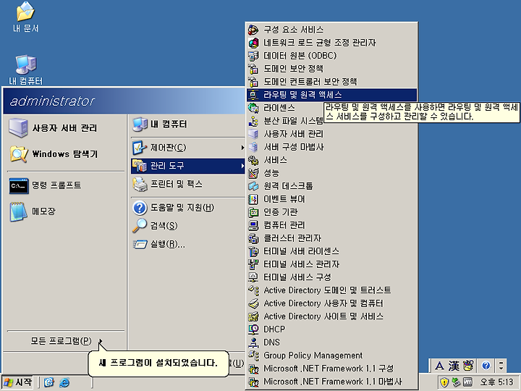Click the 새 프로그램이 설치되었습니다 balloon

click(158, 363)
